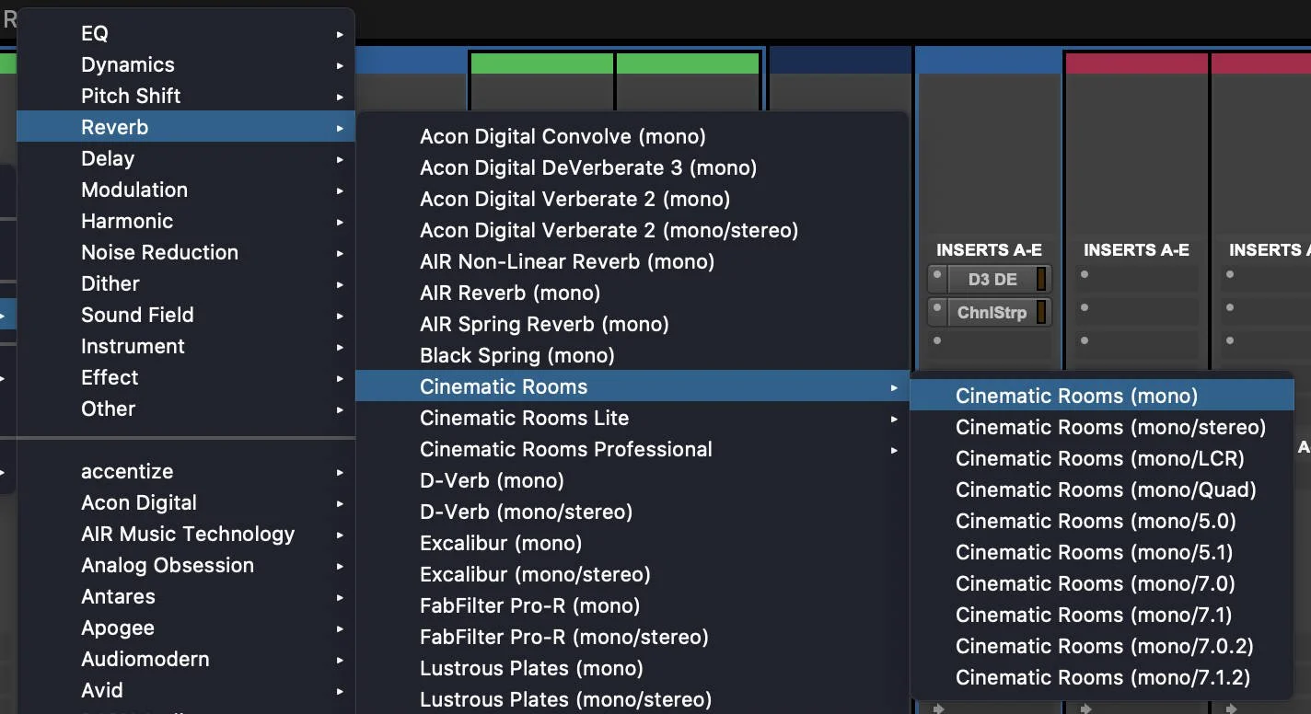Screen dimensions: 1311x714
Task: Insert Black Spring (mono) reverb
Action: tap(632, 355)
